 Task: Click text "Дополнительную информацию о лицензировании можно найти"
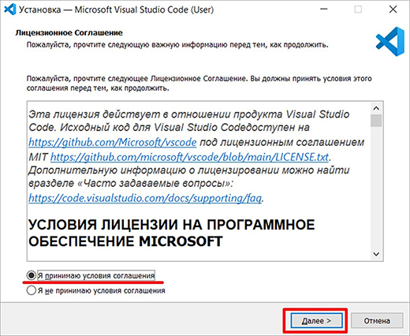pos(189,170)
